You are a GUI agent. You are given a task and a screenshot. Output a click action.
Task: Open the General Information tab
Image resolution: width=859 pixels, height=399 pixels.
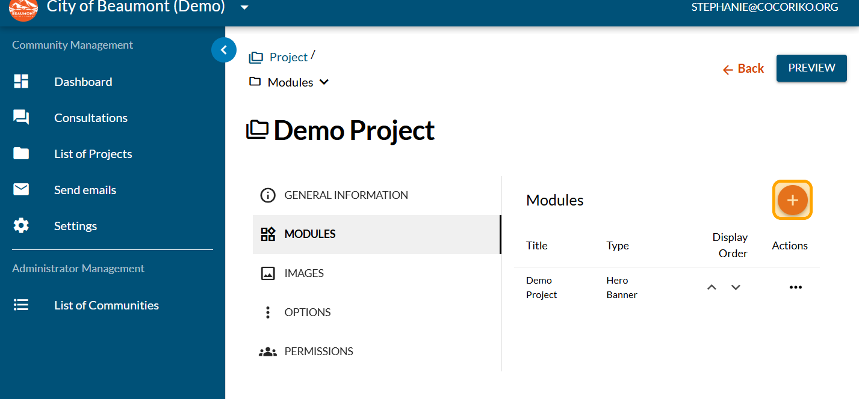(x=346, y=195)
